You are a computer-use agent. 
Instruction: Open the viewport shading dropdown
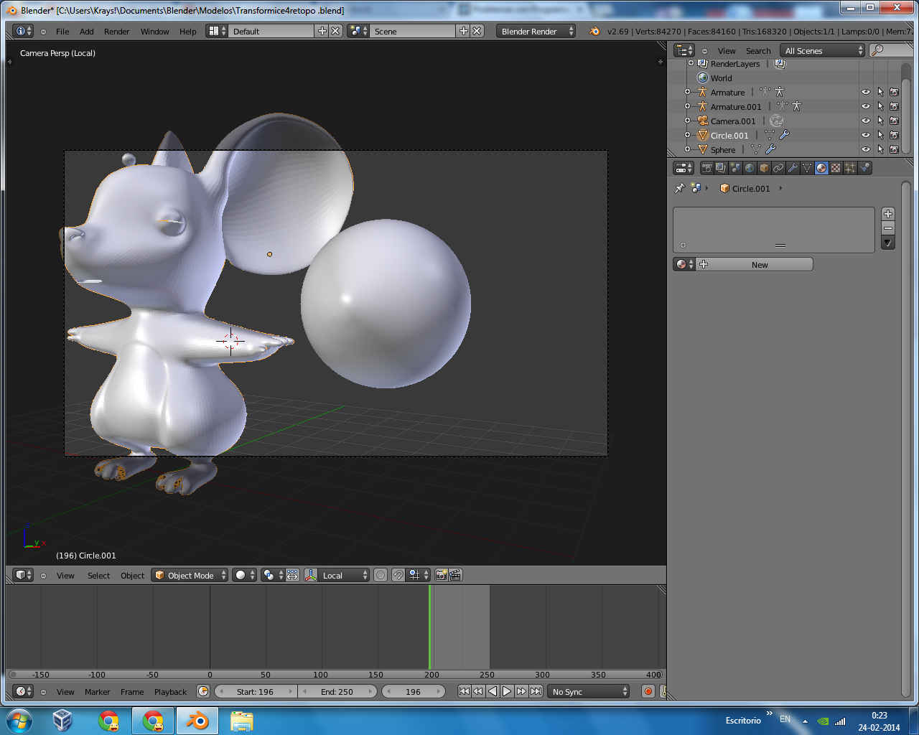point(244,575)
